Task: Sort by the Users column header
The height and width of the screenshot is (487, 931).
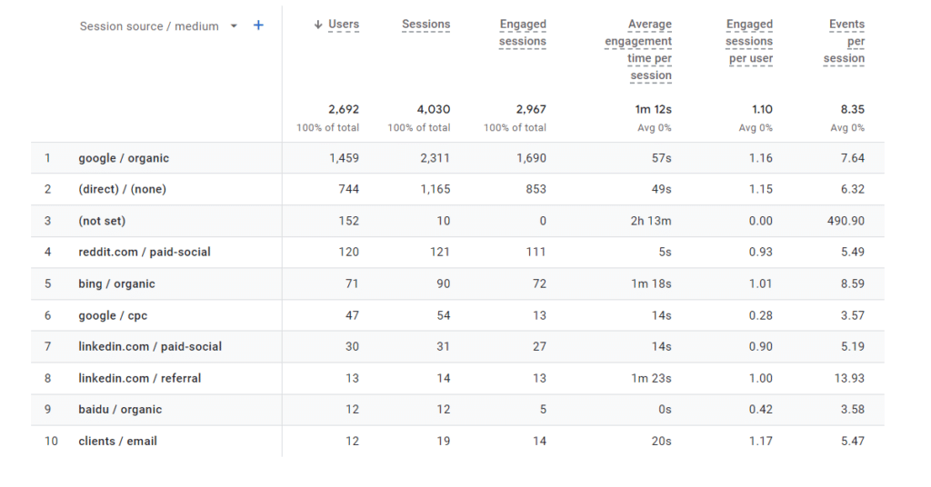Action: point(343,25)
